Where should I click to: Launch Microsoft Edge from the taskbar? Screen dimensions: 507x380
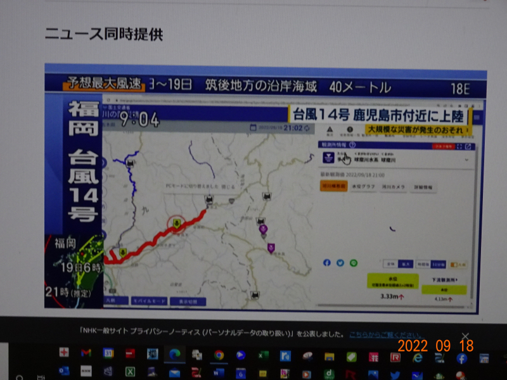[175, 355]
